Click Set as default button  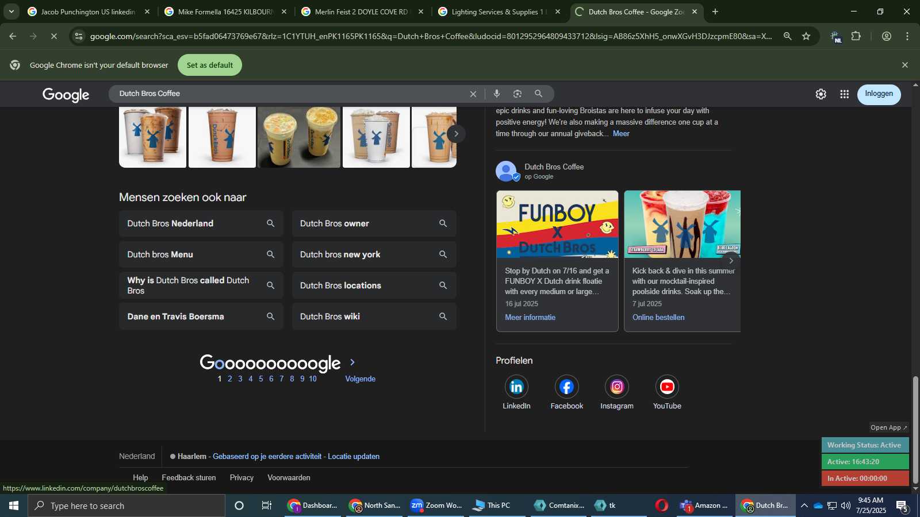pyautogui.click(x=210, y=65)
